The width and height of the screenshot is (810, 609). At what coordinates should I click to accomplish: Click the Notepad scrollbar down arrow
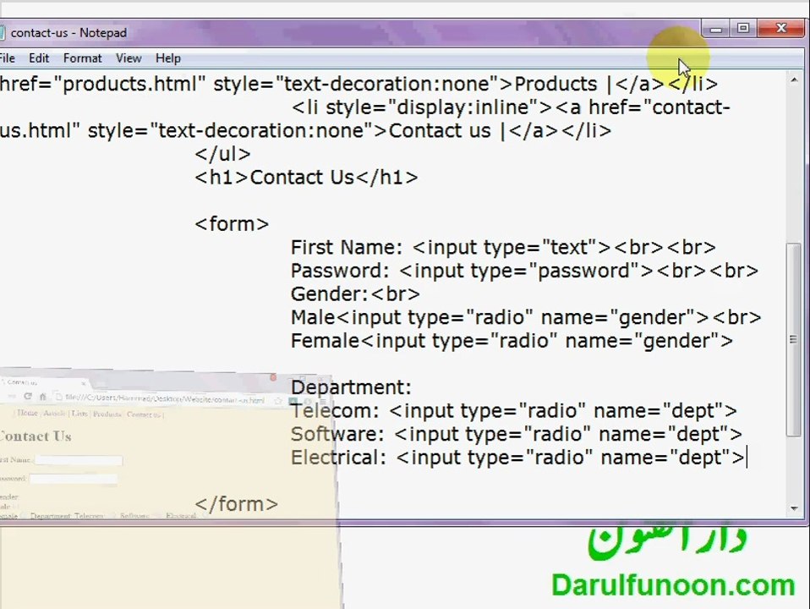point(794,508)
